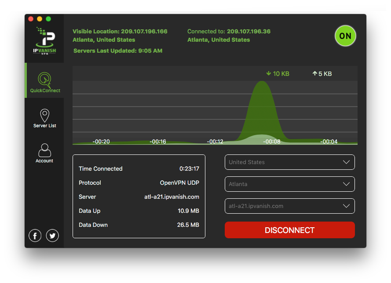Click the Time Connected row
391x283 pixels.
[x=139, y=168]
